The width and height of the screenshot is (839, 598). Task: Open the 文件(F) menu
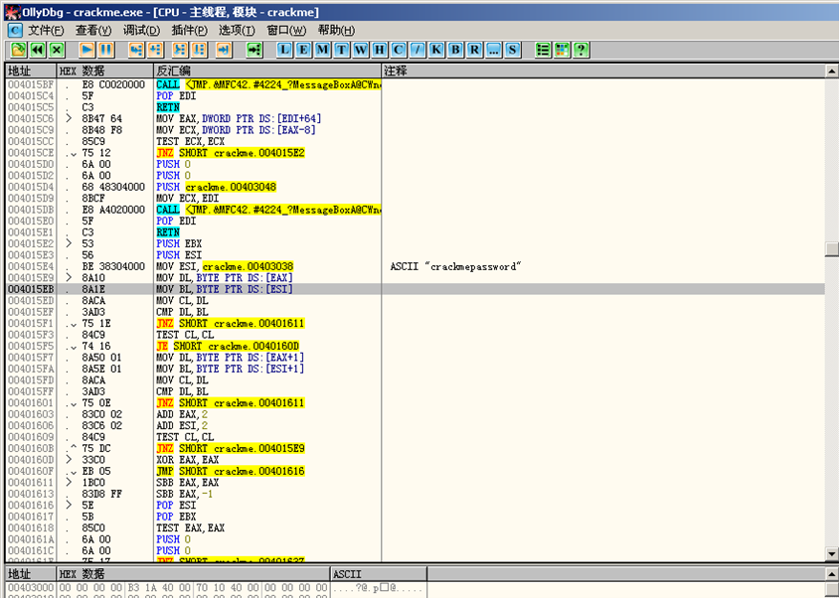(46, 30)
